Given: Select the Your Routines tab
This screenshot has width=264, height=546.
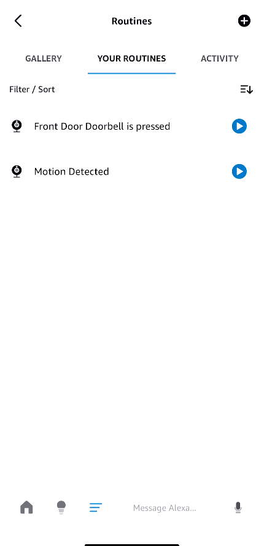Looking at the screenshot, I should coord(131,58).
